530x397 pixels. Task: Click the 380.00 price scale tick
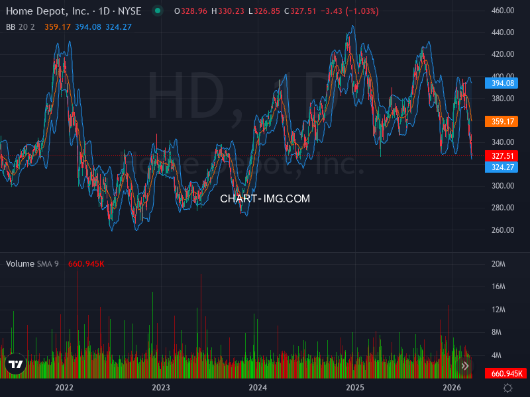[503, 98]
